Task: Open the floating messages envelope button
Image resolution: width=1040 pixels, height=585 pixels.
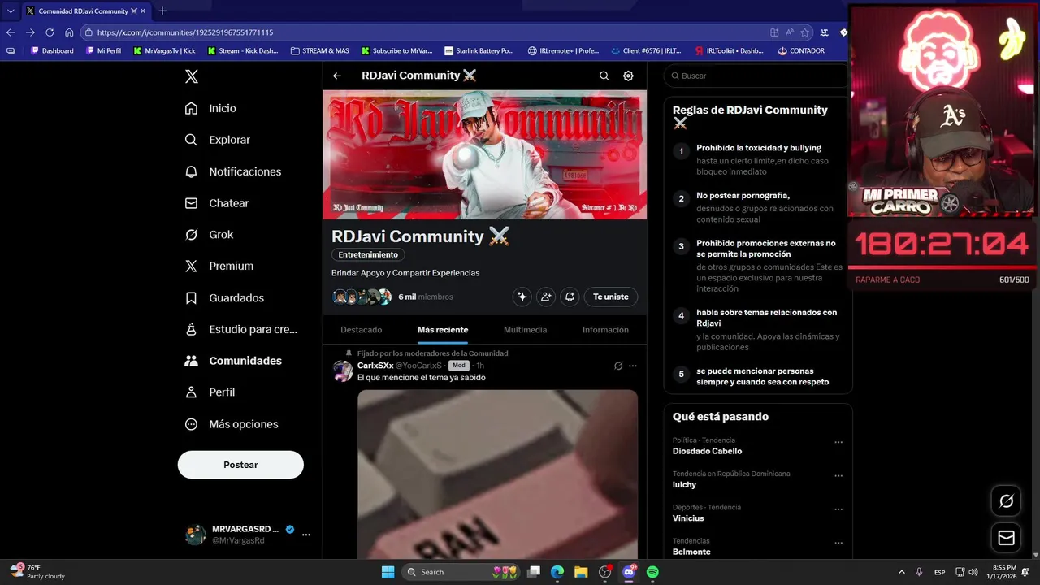Action: coord(1006,538)
